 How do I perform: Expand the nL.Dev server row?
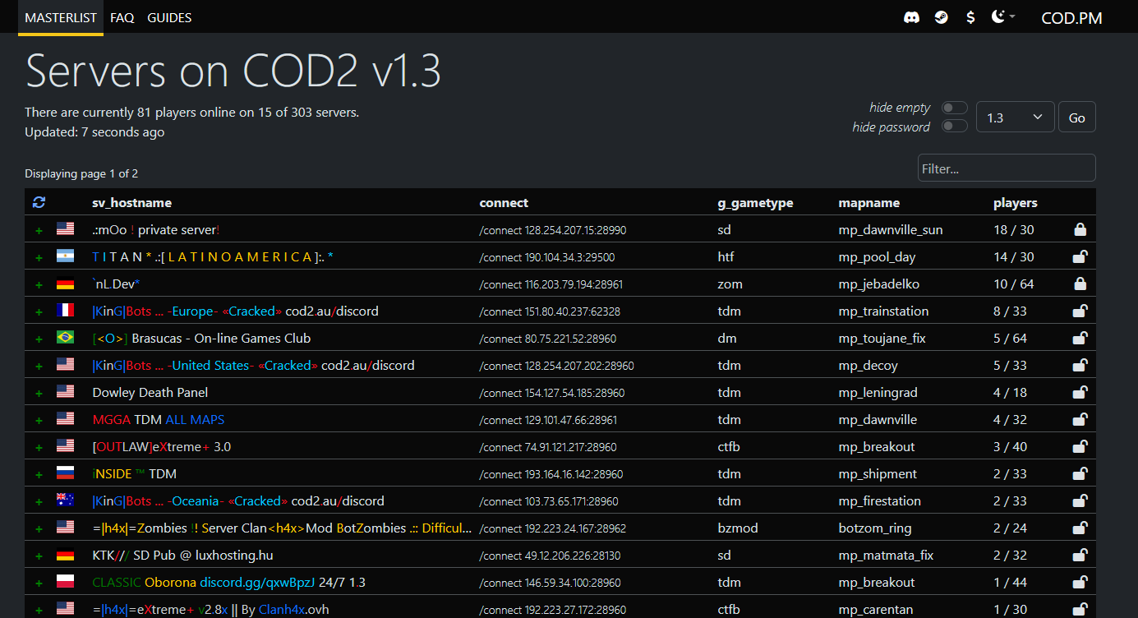[39, 285]
